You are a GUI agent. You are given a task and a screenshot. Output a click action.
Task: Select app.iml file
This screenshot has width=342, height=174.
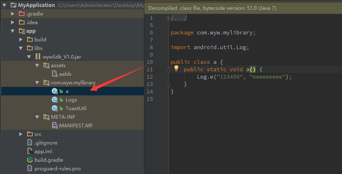click(43, 151)
